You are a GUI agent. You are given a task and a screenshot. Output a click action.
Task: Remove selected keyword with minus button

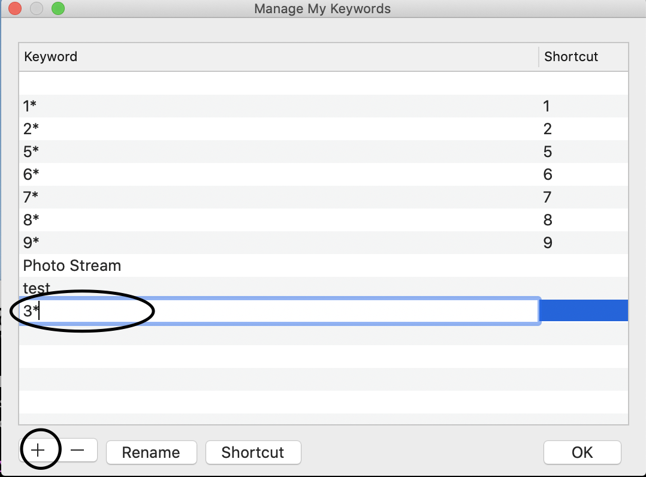(x=77, y=450)
